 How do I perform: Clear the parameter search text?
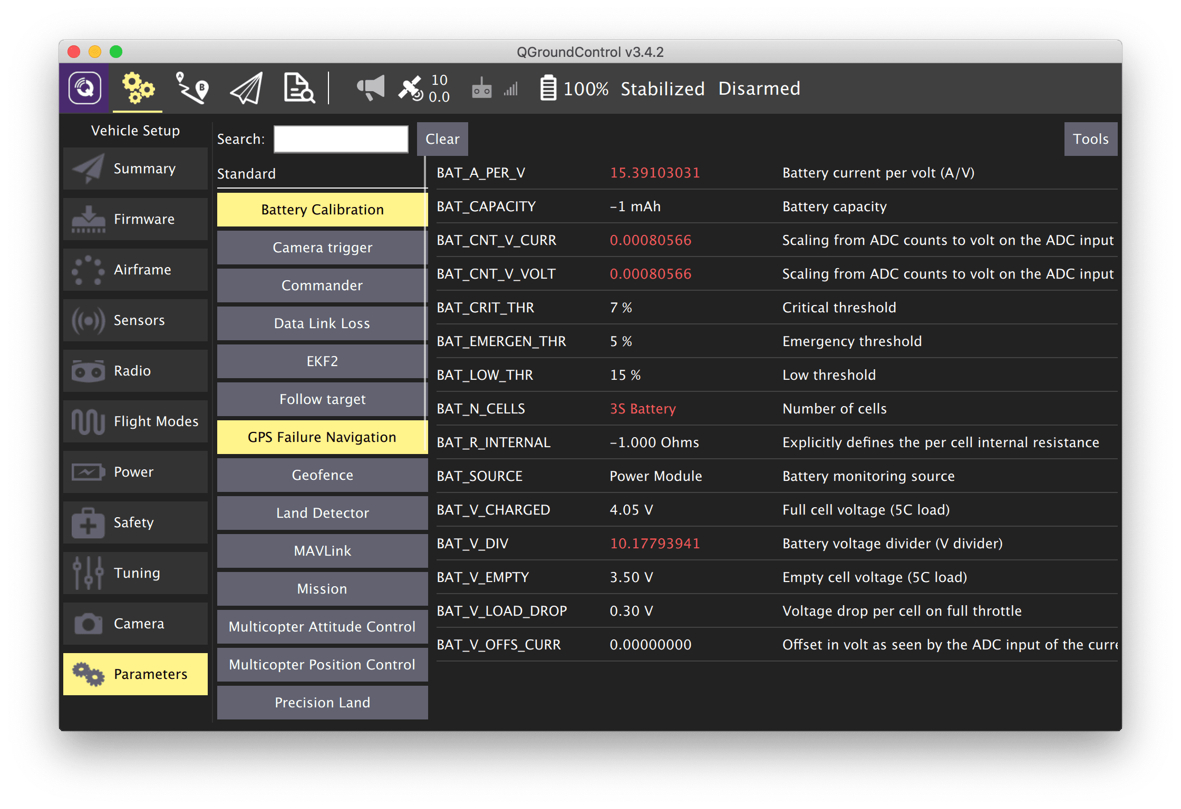click(x=442, y=139)
